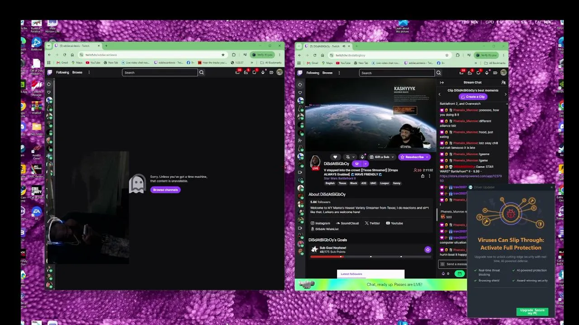The image size is (579, 325).
Task: Open Get Bits icon in eddiecainlewis window
Action: coord(263,72)
